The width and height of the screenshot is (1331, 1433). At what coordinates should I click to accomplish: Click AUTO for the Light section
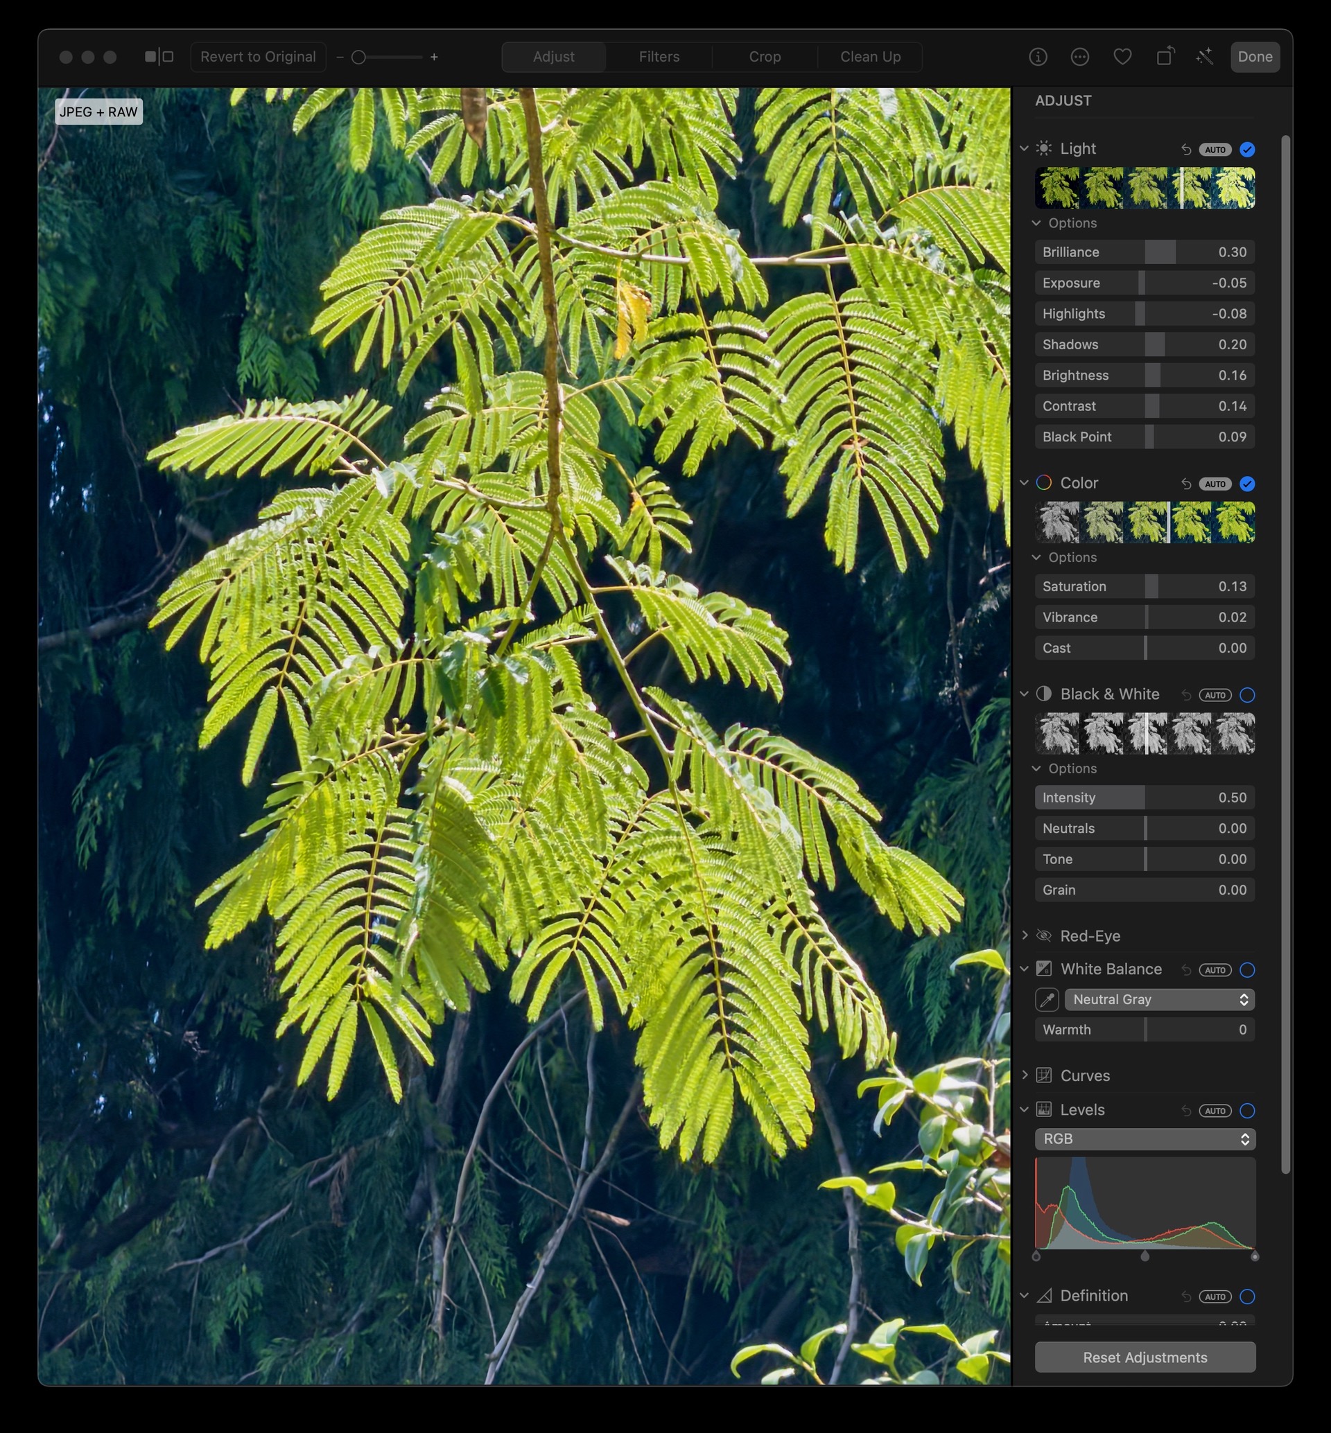point(1215,150)
